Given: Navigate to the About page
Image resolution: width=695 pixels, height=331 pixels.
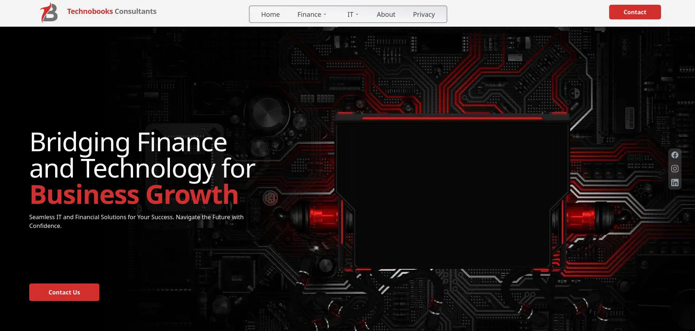Looking at the screenshot, I should click(386, 15).
